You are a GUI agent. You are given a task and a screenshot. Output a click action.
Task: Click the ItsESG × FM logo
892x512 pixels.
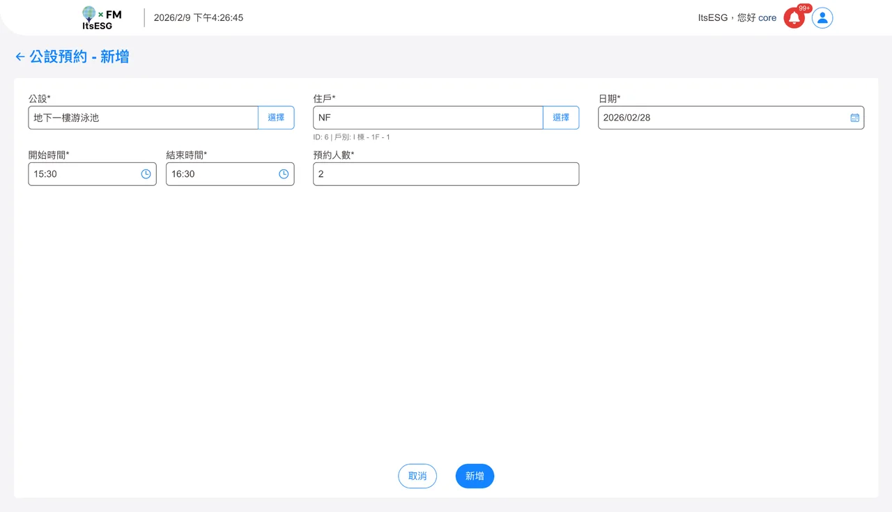(x=101, y=18)
